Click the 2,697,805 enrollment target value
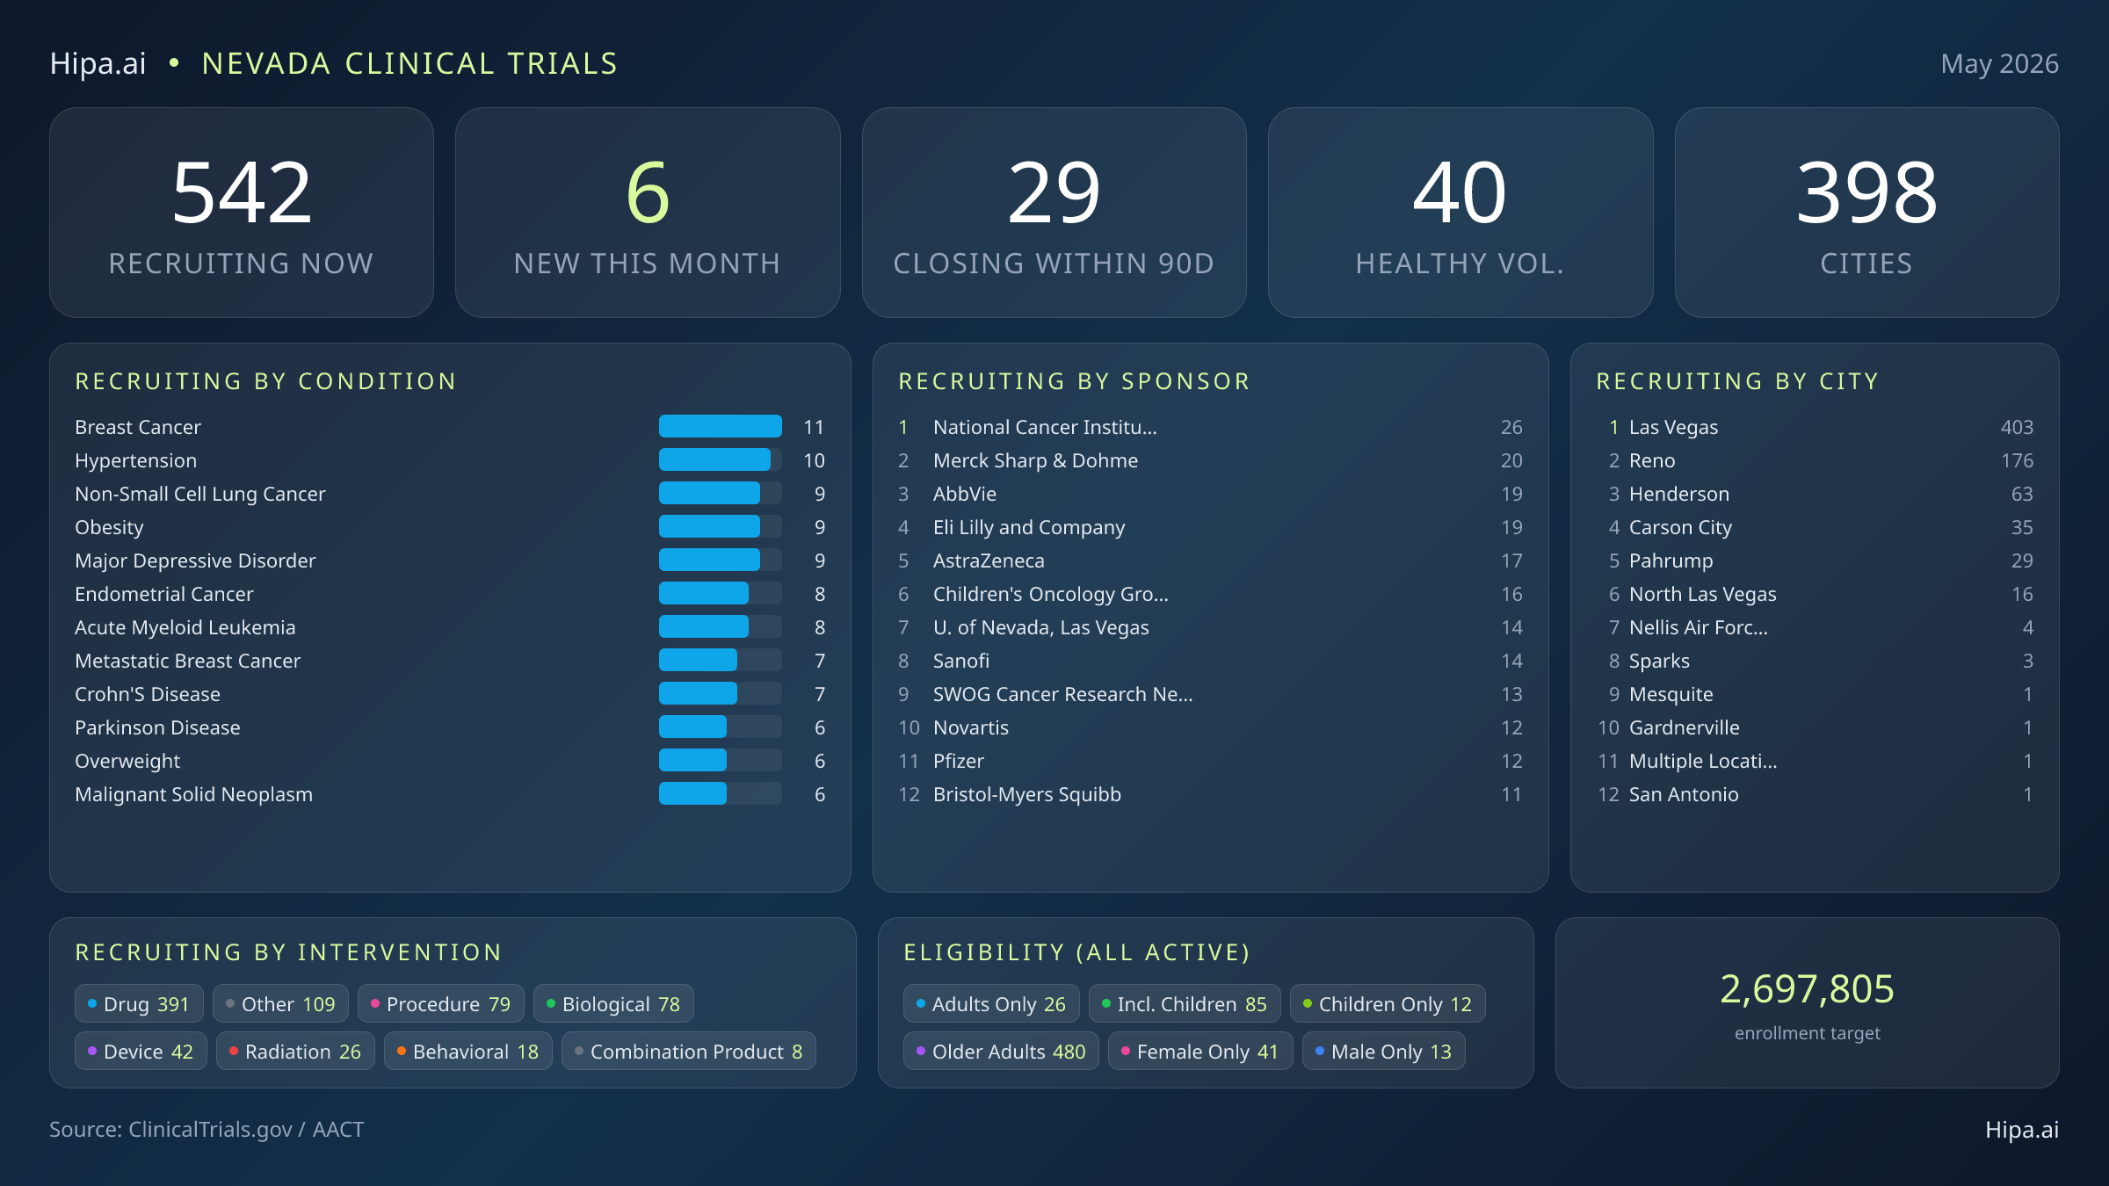 (x=1807, y=989)
